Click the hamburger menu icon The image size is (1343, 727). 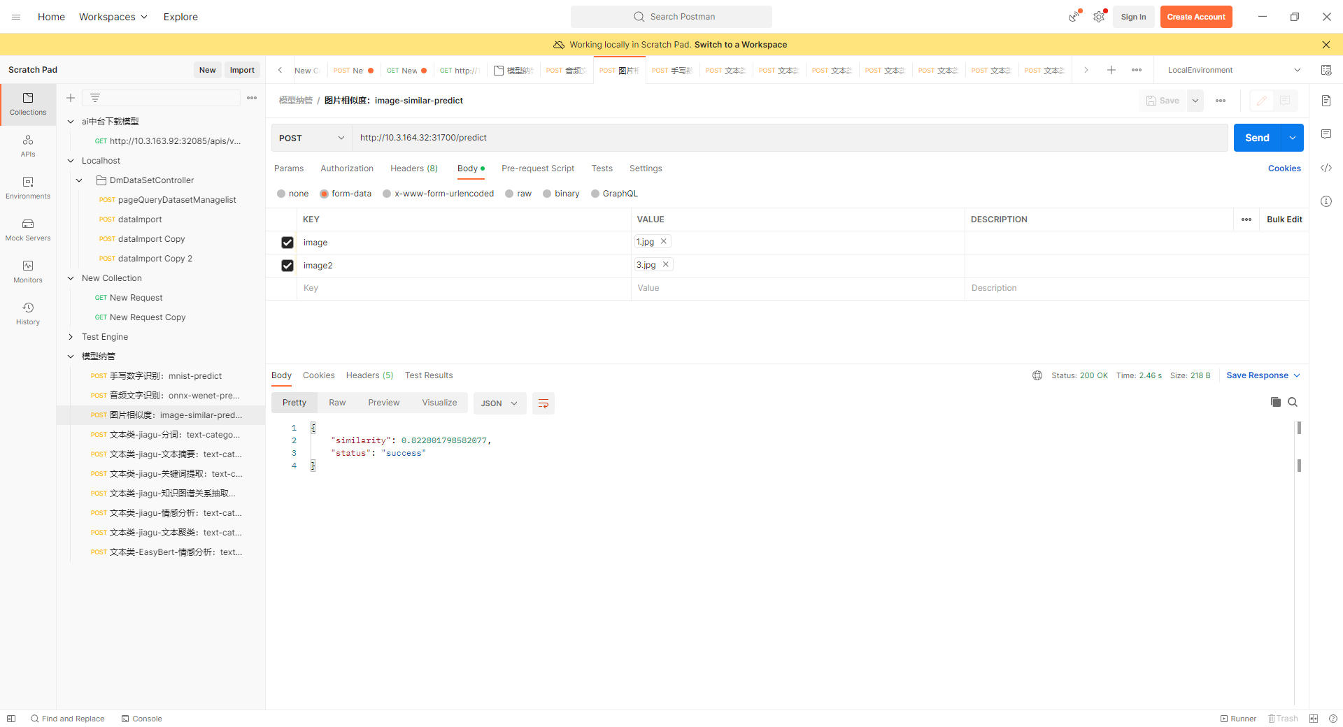(16, 17)
